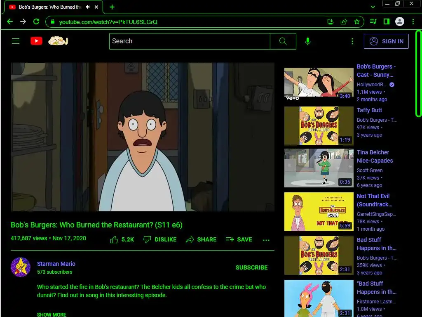Viewport: 422px width, 317px height.
Task: Click the 573 subscribers text
Action: tap(55, 272)
